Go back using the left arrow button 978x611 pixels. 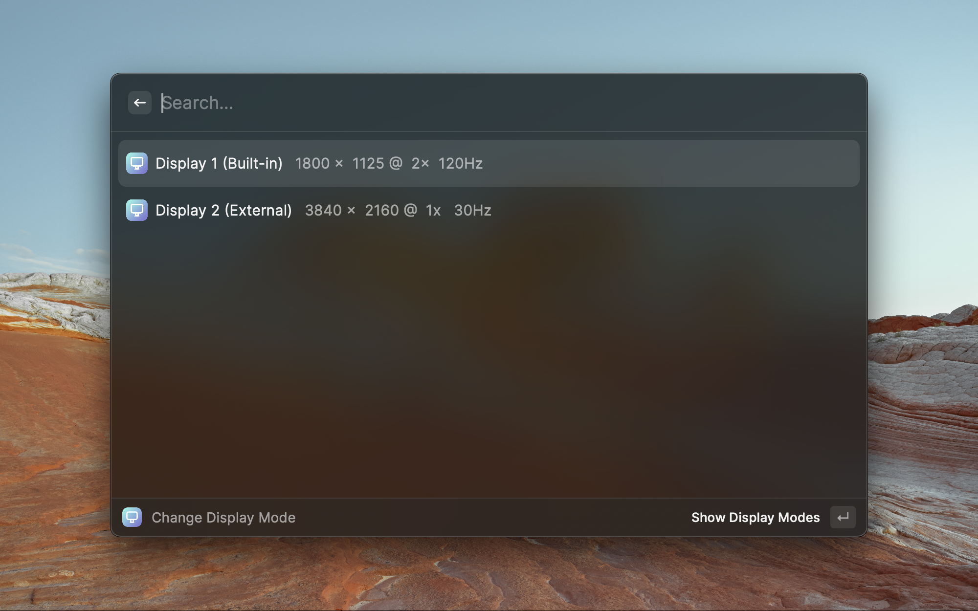coord(140,103)
